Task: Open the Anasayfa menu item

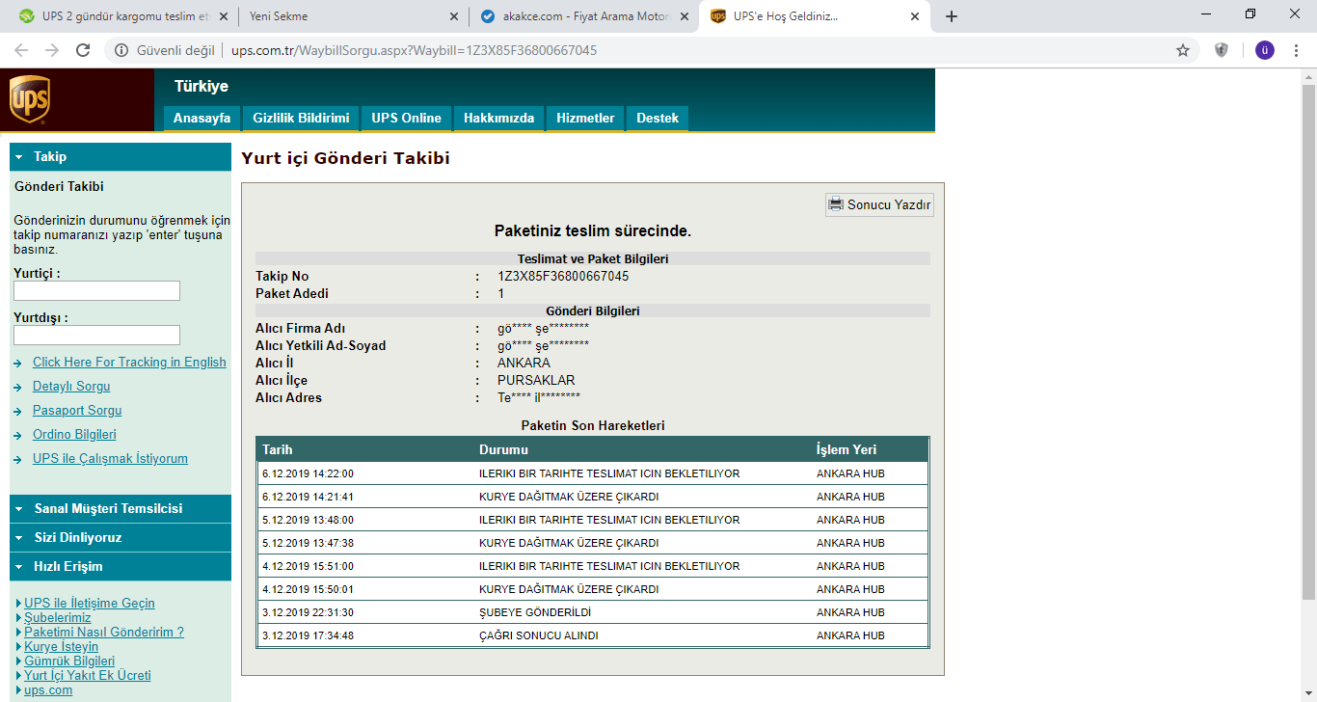Action: 202,118
